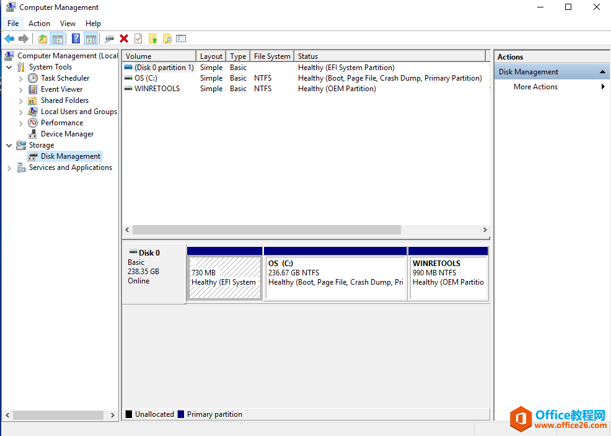Expand Services and Applications node
The height and width of the screenshot is (436, 611).
(x=9, y=168)
